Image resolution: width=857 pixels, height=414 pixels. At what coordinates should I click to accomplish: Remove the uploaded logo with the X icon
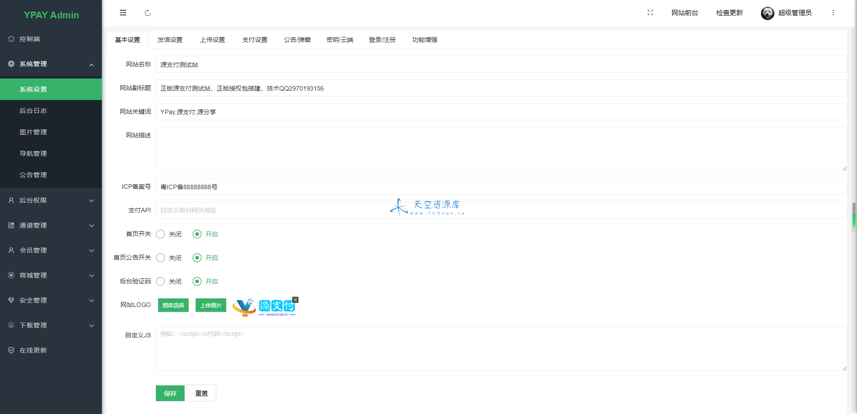pos(295,300)
